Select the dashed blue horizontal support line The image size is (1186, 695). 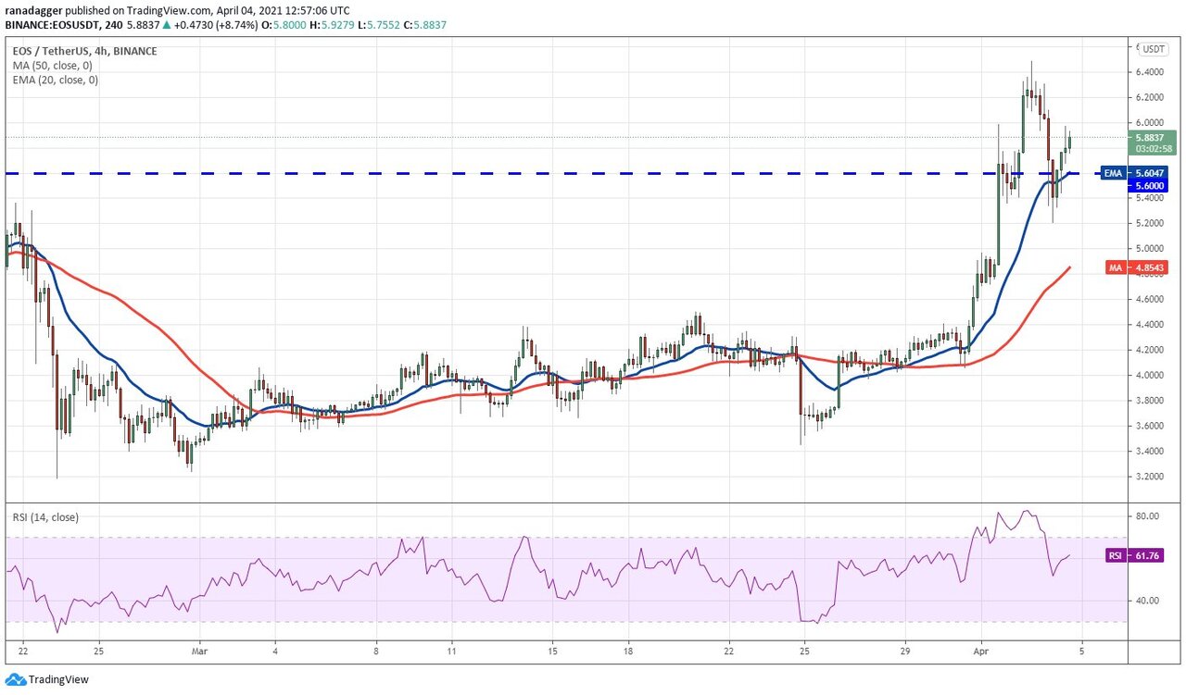tap(556, 173)
